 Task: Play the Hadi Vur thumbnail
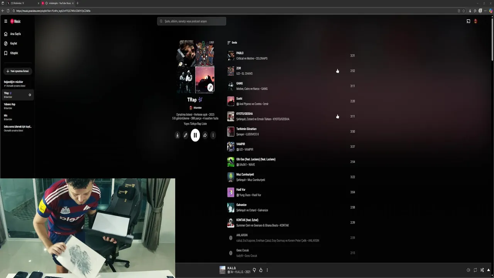coord(231,192)
